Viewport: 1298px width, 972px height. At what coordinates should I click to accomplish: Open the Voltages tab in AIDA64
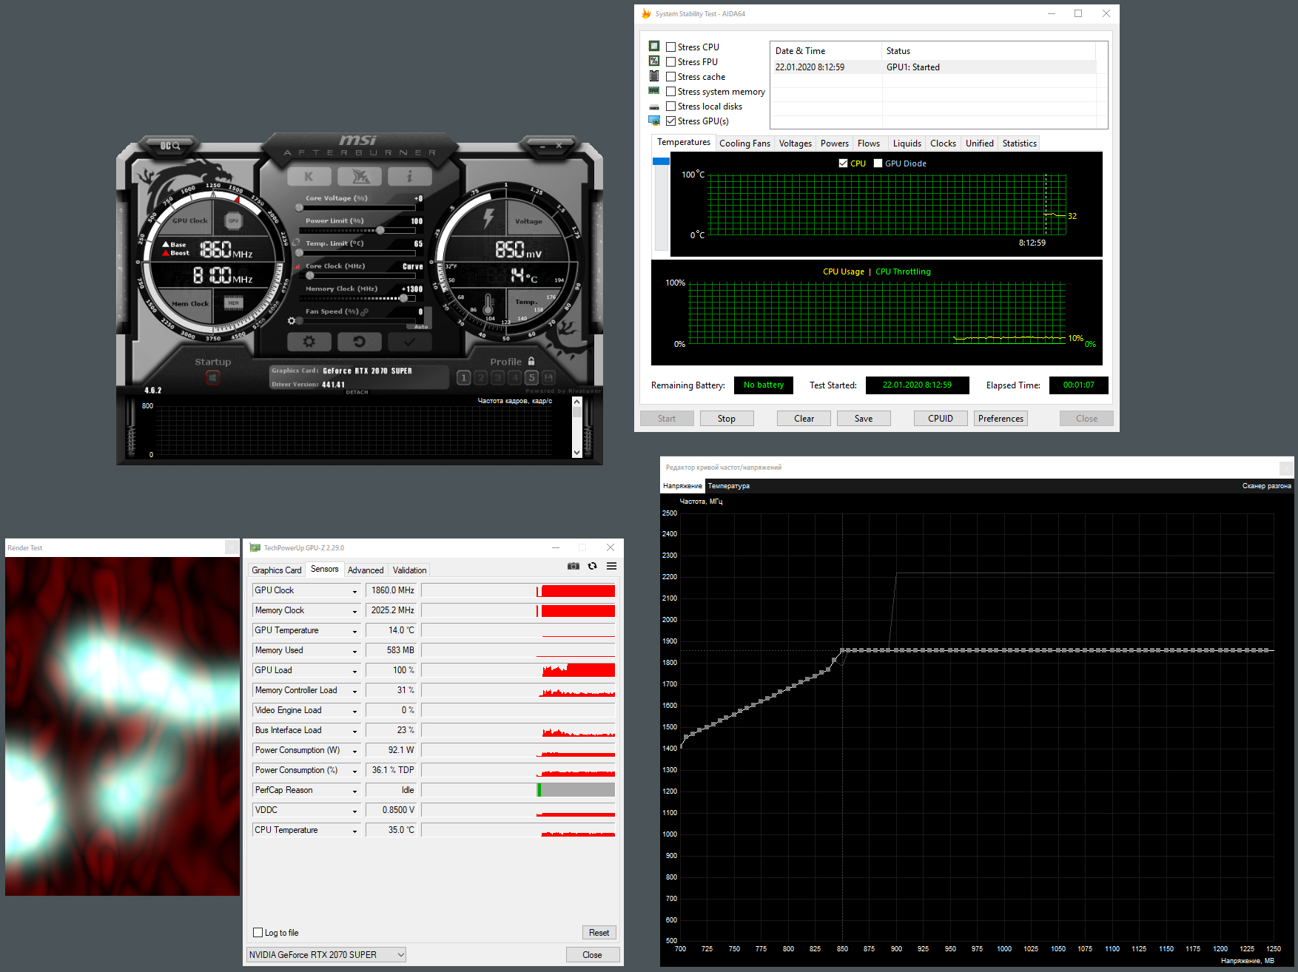tap(796, 144)
